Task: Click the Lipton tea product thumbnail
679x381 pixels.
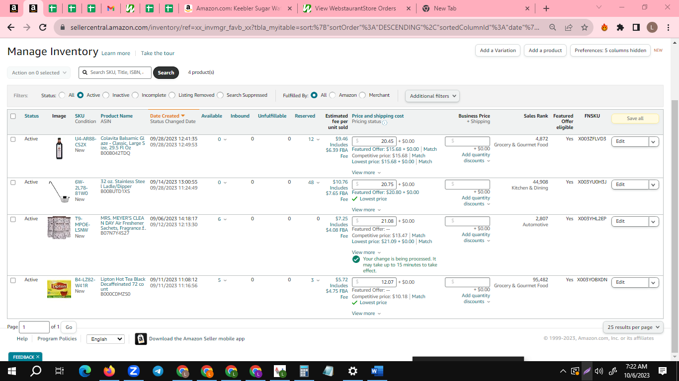Action: 59,289
